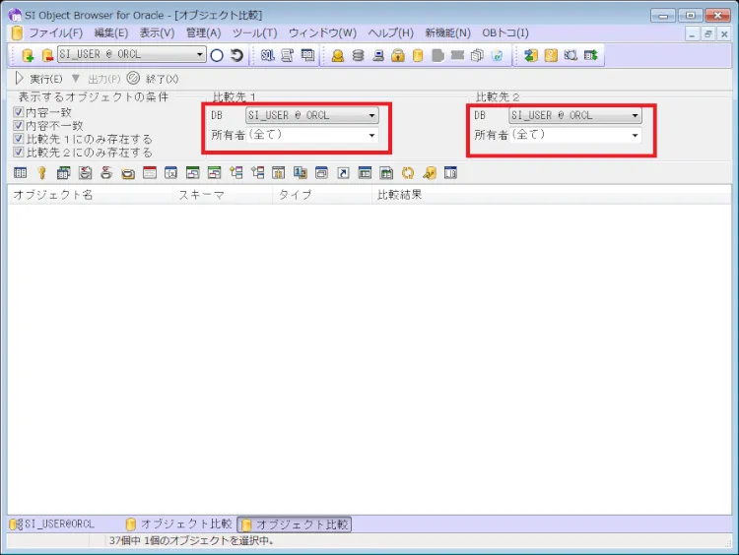Click the padlock lock-info icon

[398, 55]
